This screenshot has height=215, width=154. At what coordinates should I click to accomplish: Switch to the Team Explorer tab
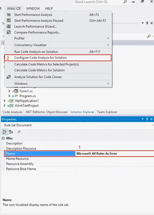pyautogui.click(x=107, y=112)
